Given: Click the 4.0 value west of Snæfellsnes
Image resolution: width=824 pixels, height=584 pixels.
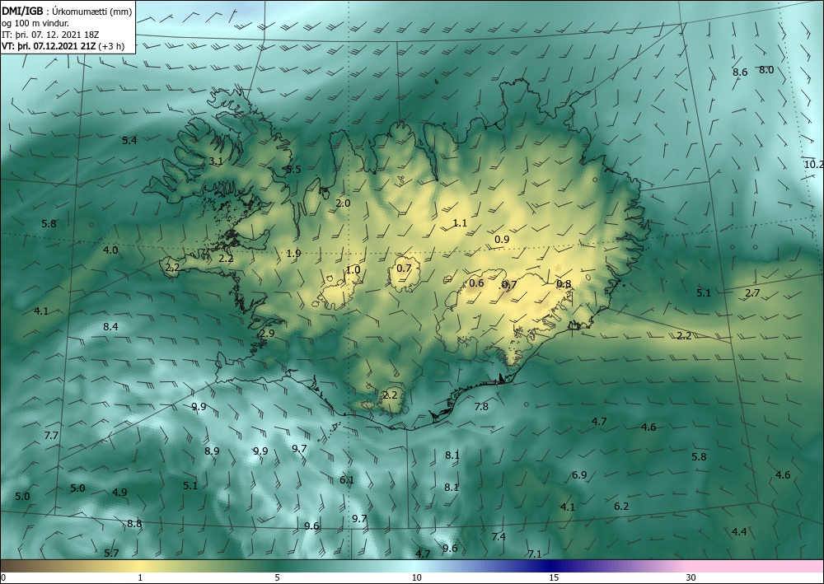Looking at the screenshot, I should coord(110,250).
